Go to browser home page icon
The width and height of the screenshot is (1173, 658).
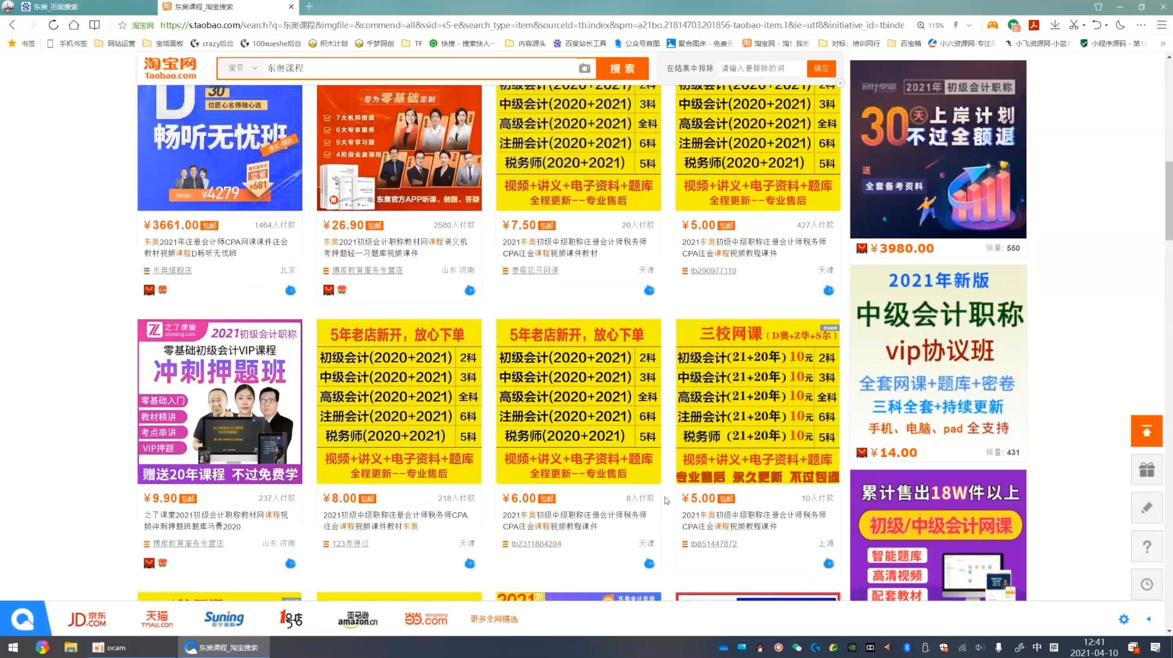coord(73,25)
